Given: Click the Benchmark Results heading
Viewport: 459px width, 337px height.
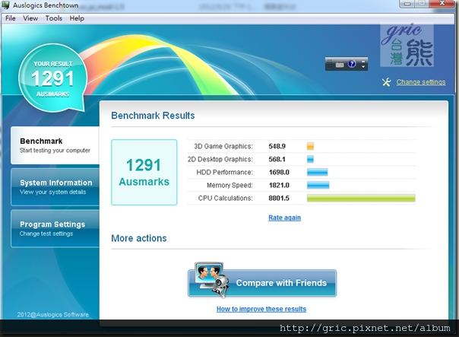Looking at the screenshot, I should 153,116.
